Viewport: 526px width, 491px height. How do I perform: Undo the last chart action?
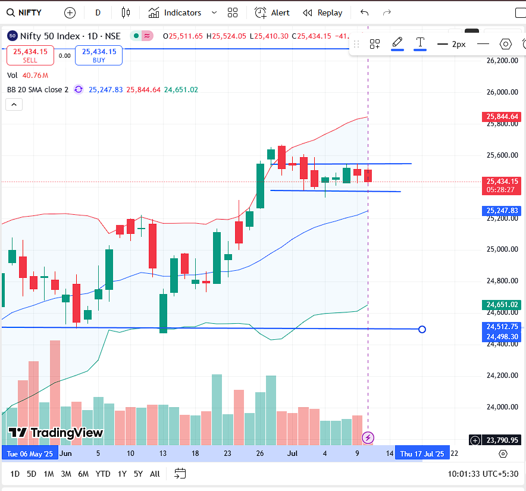(x=365, y=12)
